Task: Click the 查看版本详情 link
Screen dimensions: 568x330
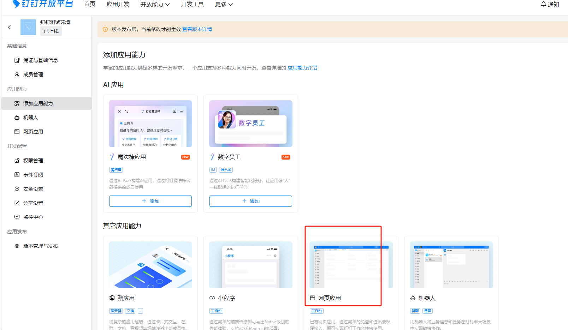Action: coord(197,29)
